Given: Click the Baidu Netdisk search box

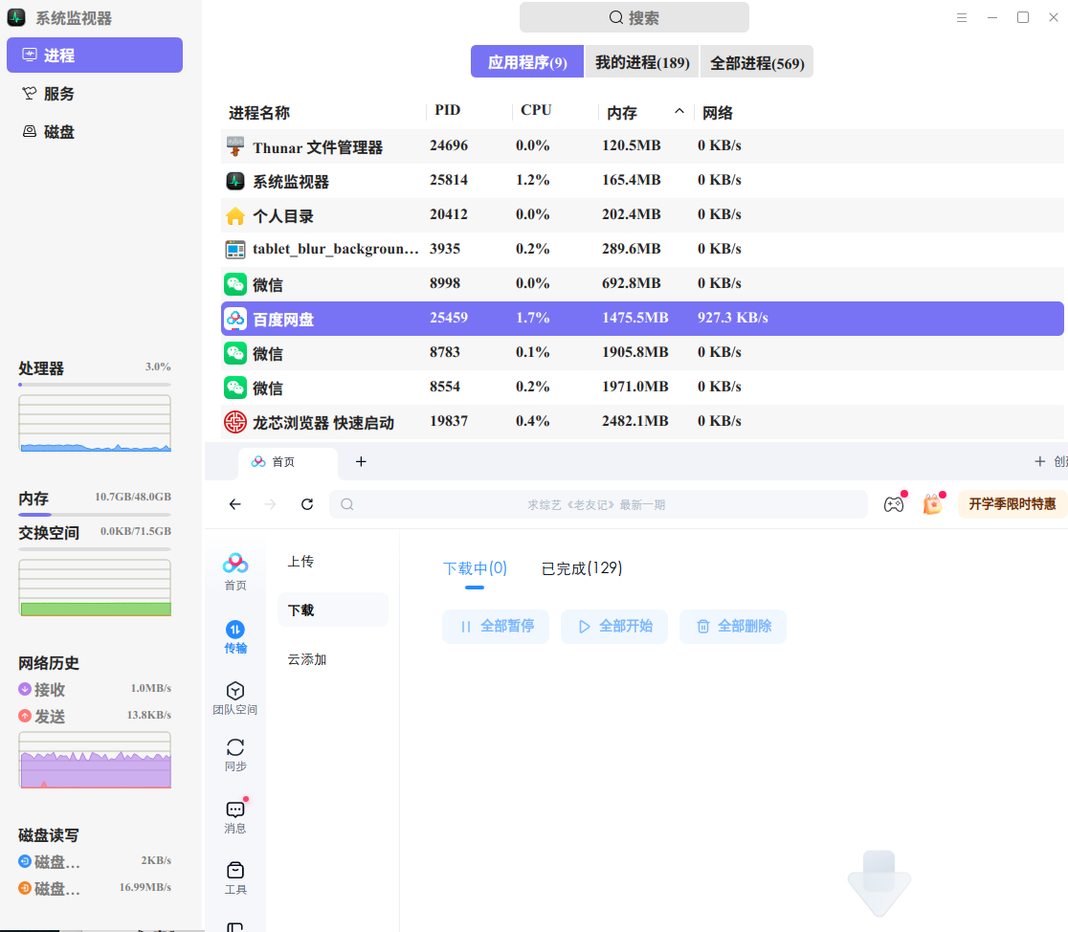Looking at the screenshot, I should (x=598, y=504).
